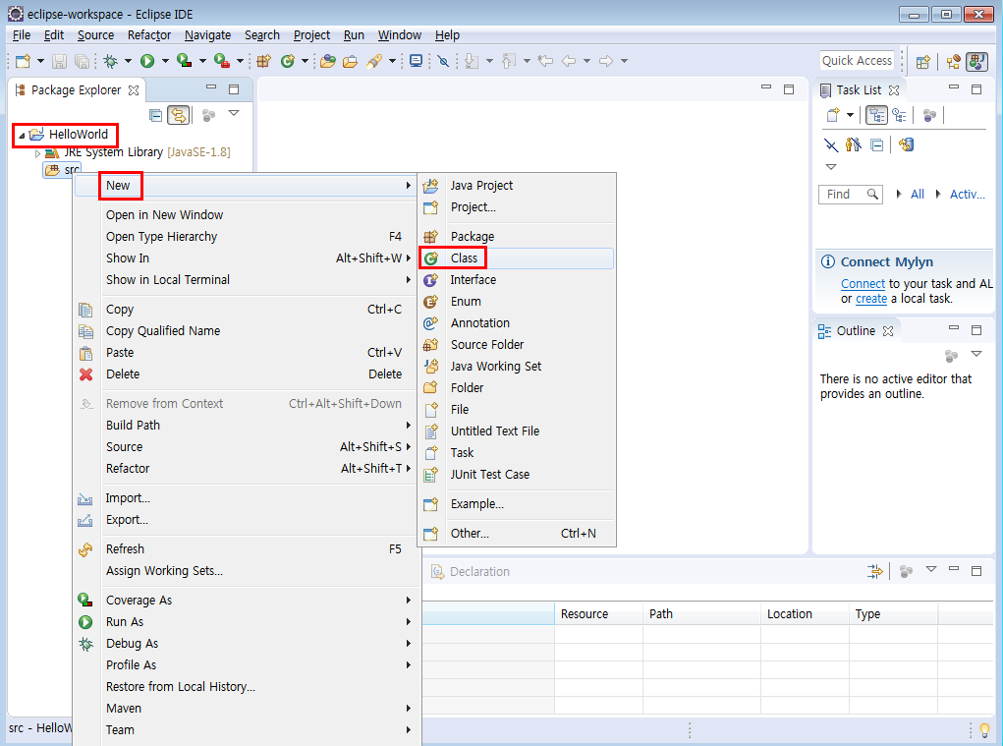Click the green Run toolbar icon
1003x746 pixels.
pos(147,61)
